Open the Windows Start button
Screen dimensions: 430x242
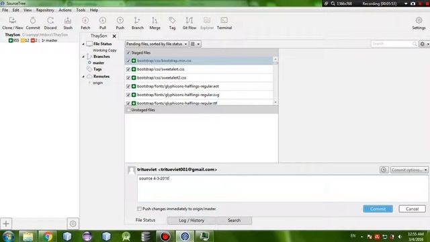8,236
